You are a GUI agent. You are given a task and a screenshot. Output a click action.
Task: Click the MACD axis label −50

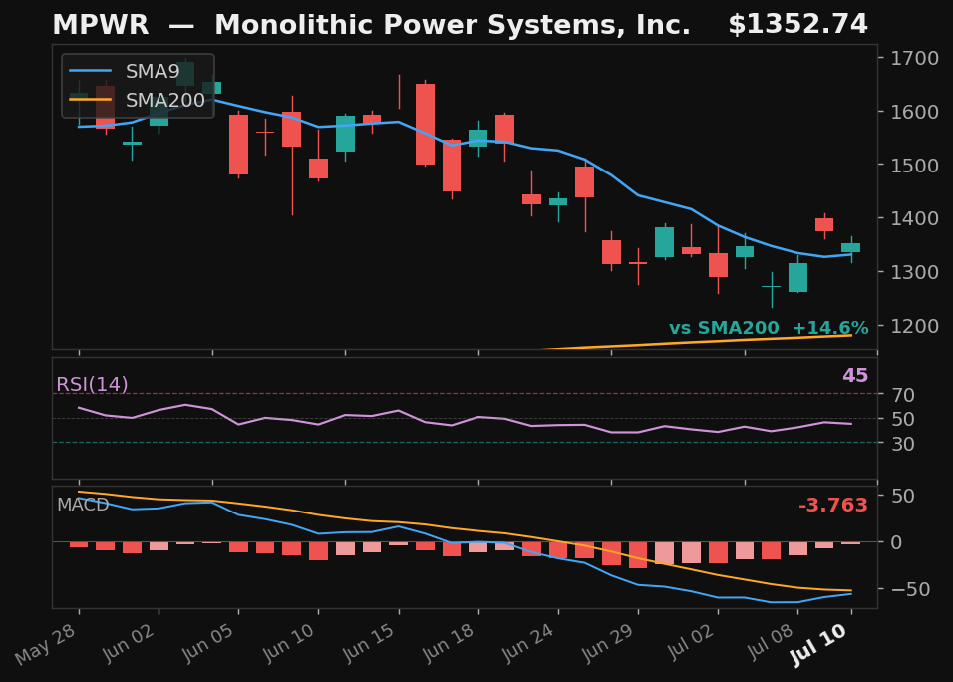click(x=910, y=589)
